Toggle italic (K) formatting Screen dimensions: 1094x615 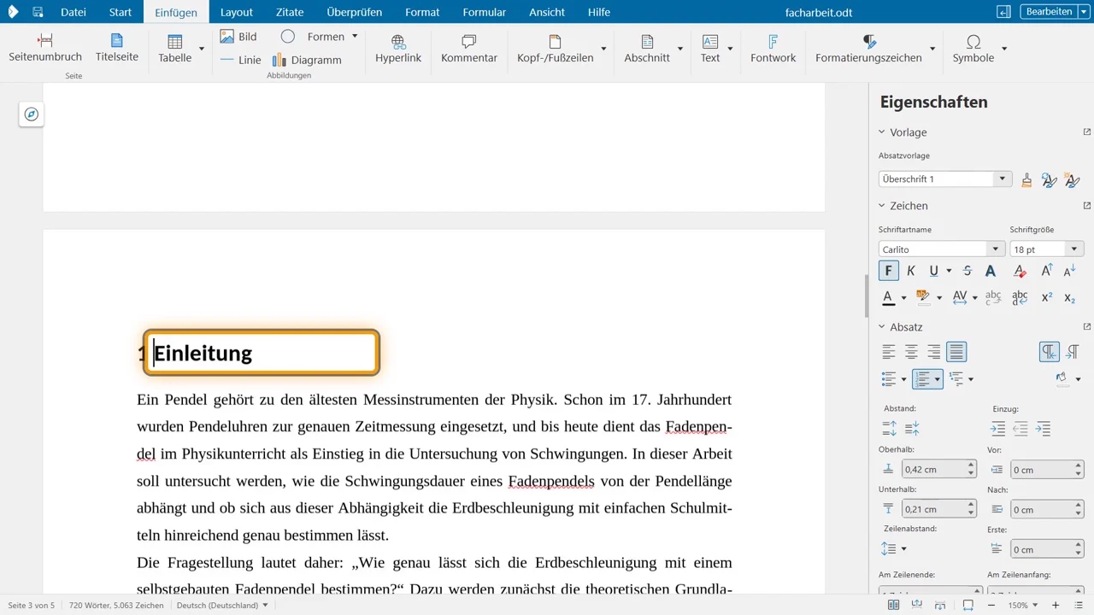coord(911,271)
